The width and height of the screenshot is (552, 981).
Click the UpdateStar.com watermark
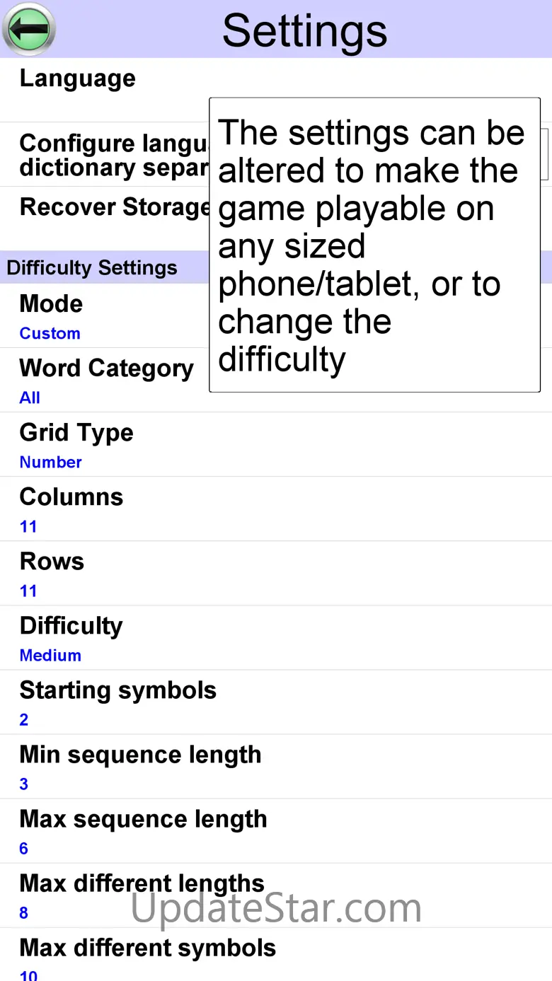pos(276,909)
